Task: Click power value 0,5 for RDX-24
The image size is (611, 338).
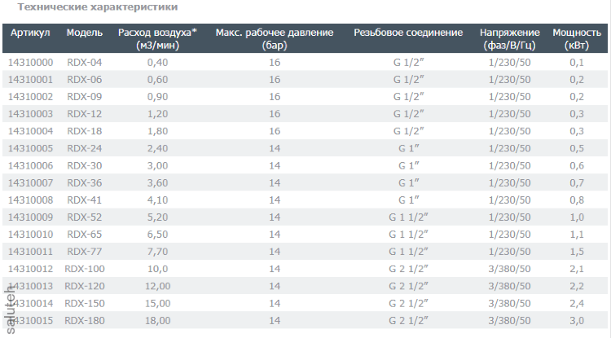Action: 577,148
